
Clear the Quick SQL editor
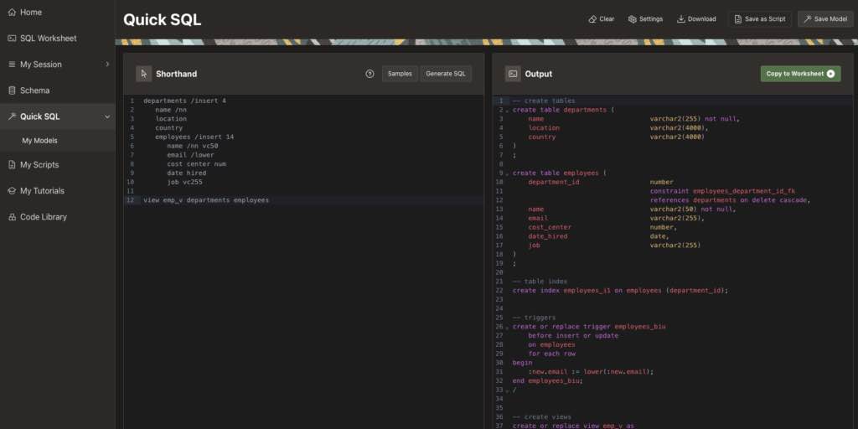602,19
